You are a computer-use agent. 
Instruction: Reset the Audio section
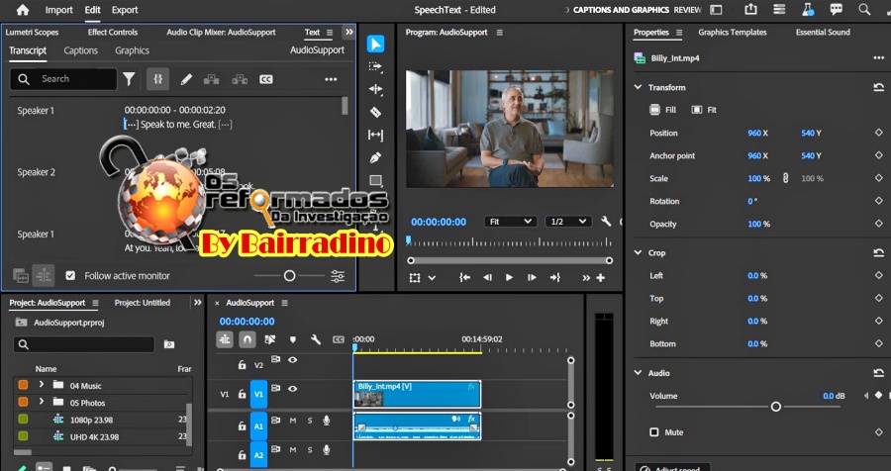tap(878, 373)
